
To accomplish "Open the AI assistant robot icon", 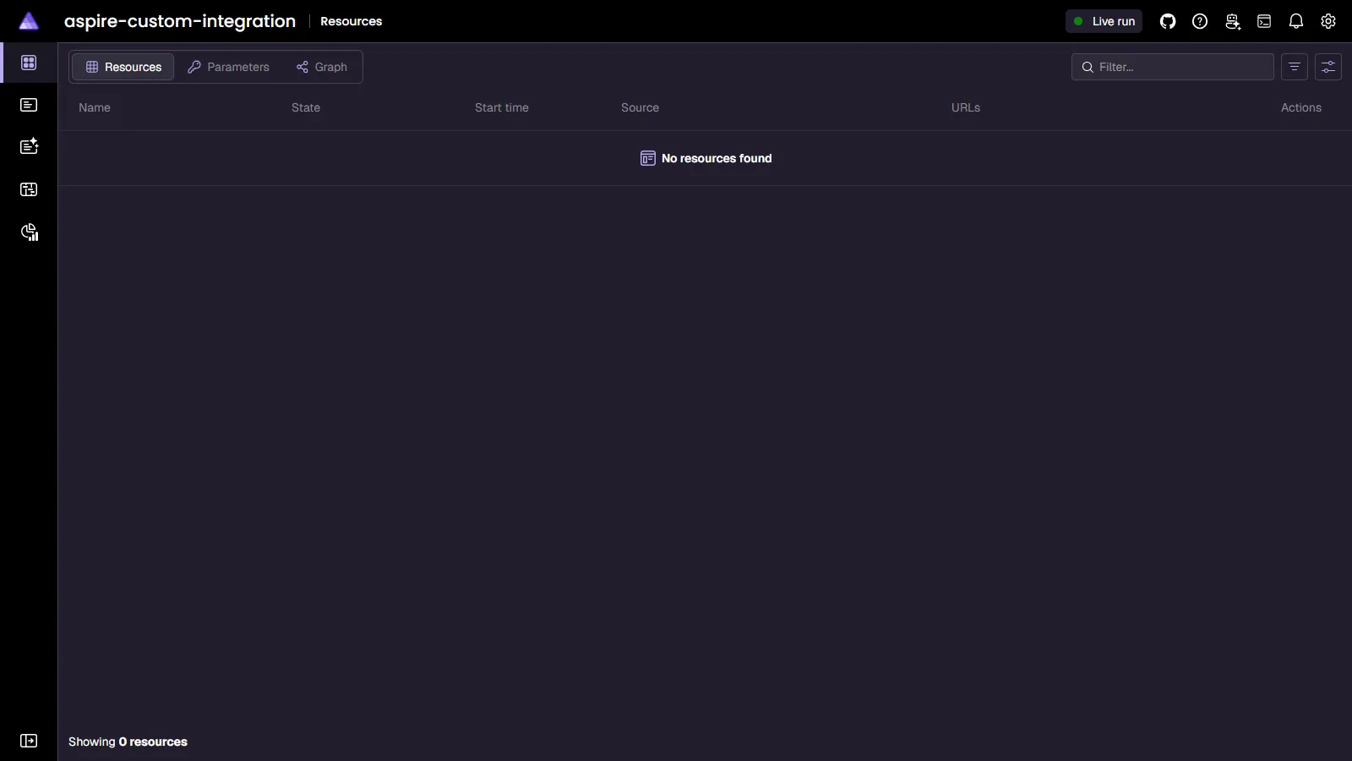I will point(1232,21).
